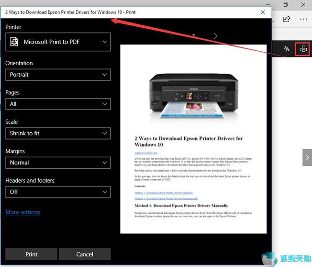The image size is (312, 267).
Task: Open the Pages dropdown showing All
Action: [x=58, y=104]
